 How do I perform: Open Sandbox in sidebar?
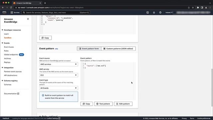8,38
